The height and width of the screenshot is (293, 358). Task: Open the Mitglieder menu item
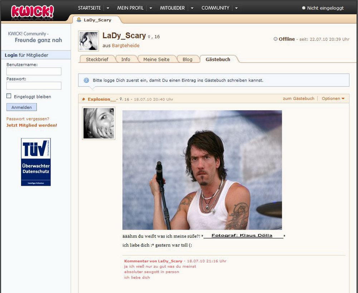tap(172, 8)
